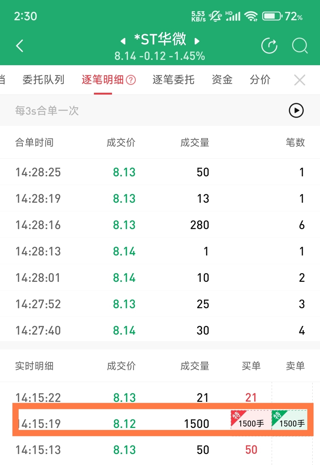This screenshot has width=320, height=465.
Task: Select the 14:28:01 merged row
Action: pyautogui.click(x=160, y=277)
